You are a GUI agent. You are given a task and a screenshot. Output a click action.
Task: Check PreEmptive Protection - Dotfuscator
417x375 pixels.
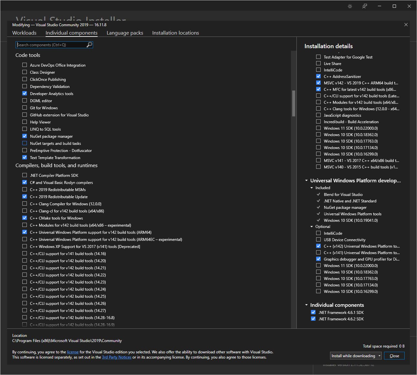click(x=25, y=150)
